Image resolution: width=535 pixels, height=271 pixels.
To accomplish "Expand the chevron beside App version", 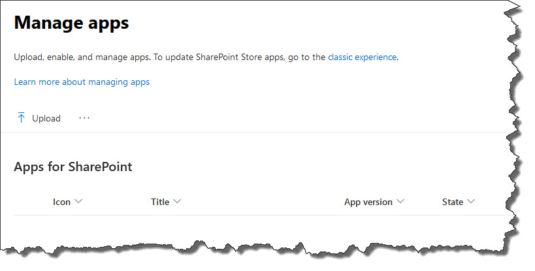I will point(400,202).
